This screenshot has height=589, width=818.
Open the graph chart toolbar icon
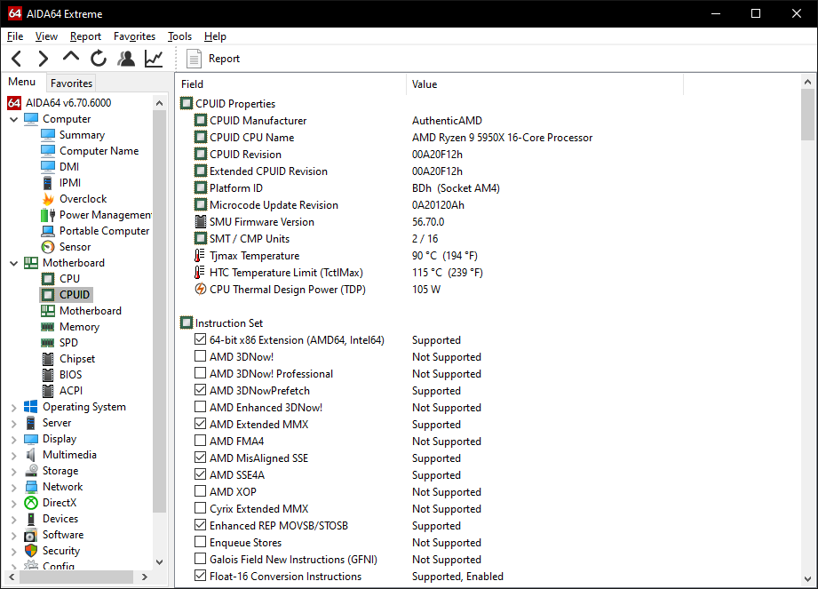154,59
